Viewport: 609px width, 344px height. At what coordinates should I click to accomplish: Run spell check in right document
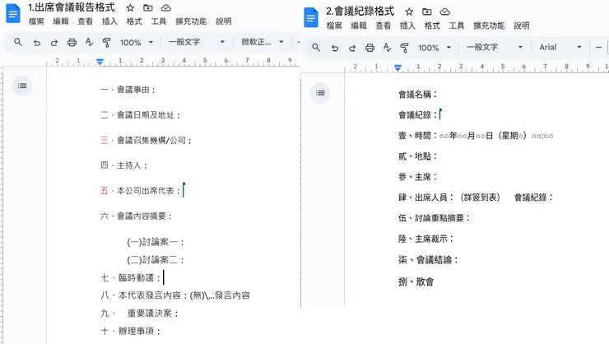coord(388,48)
